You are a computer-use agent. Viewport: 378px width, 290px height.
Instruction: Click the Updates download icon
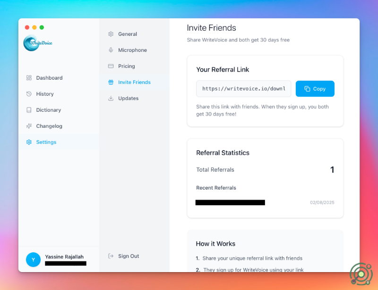[111, 98]
